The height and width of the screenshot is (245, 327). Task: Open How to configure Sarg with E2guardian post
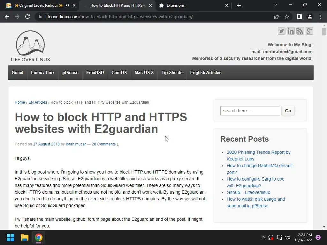(x=255, y=182)
